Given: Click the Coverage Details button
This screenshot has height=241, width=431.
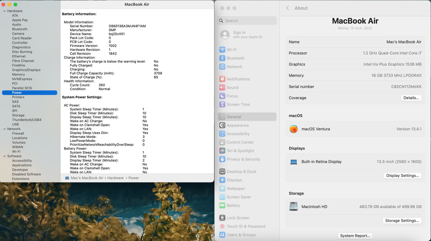Looking at the screenshot, I should tap(411, 98).
